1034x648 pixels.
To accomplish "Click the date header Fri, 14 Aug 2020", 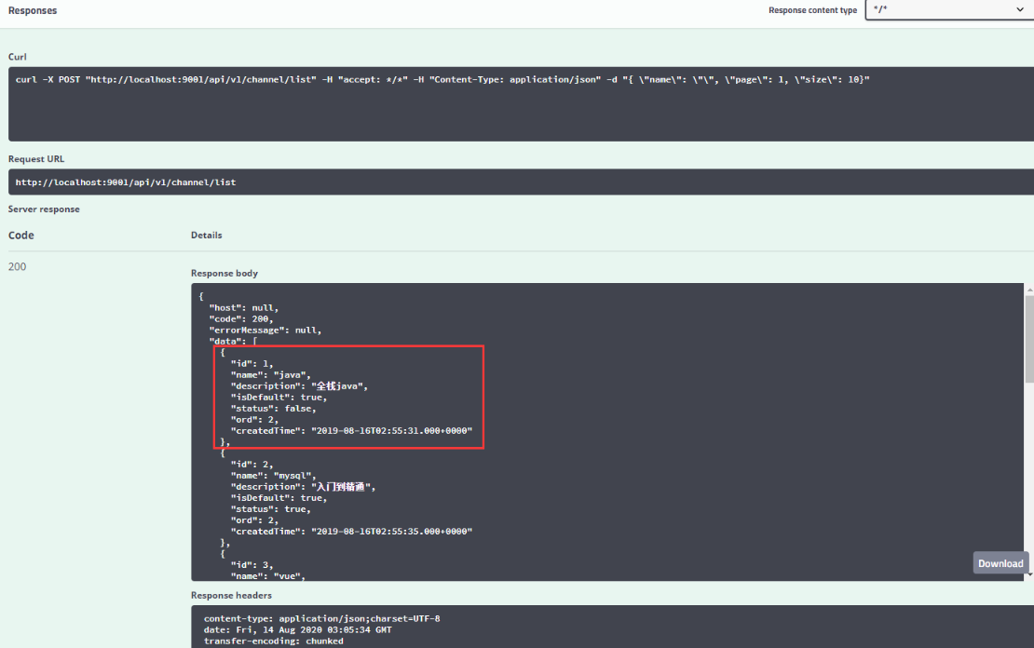I will coord(298,630).
